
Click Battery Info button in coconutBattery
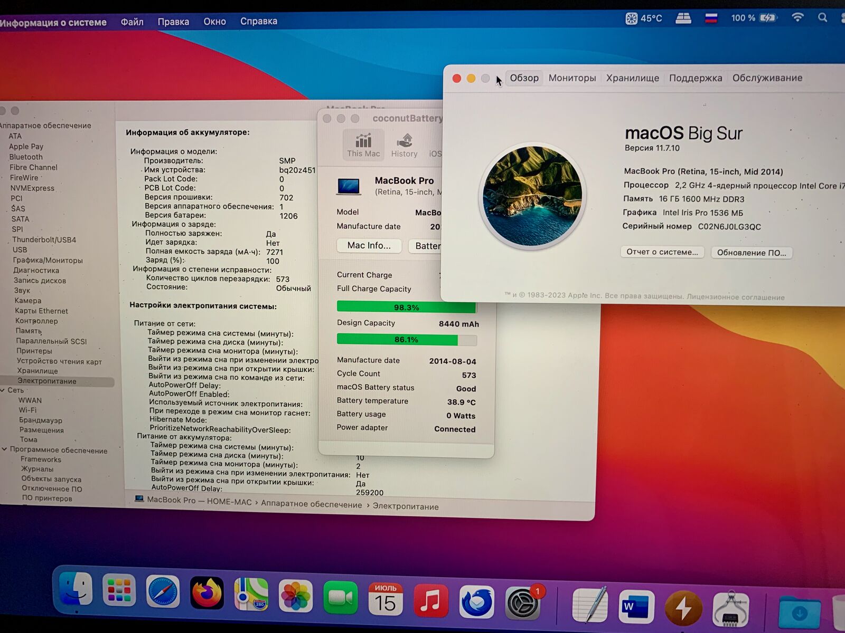(425, 246)
